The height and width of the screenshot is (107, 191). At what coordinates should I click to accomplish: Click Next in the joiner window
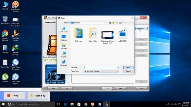[x=121, y=89]
